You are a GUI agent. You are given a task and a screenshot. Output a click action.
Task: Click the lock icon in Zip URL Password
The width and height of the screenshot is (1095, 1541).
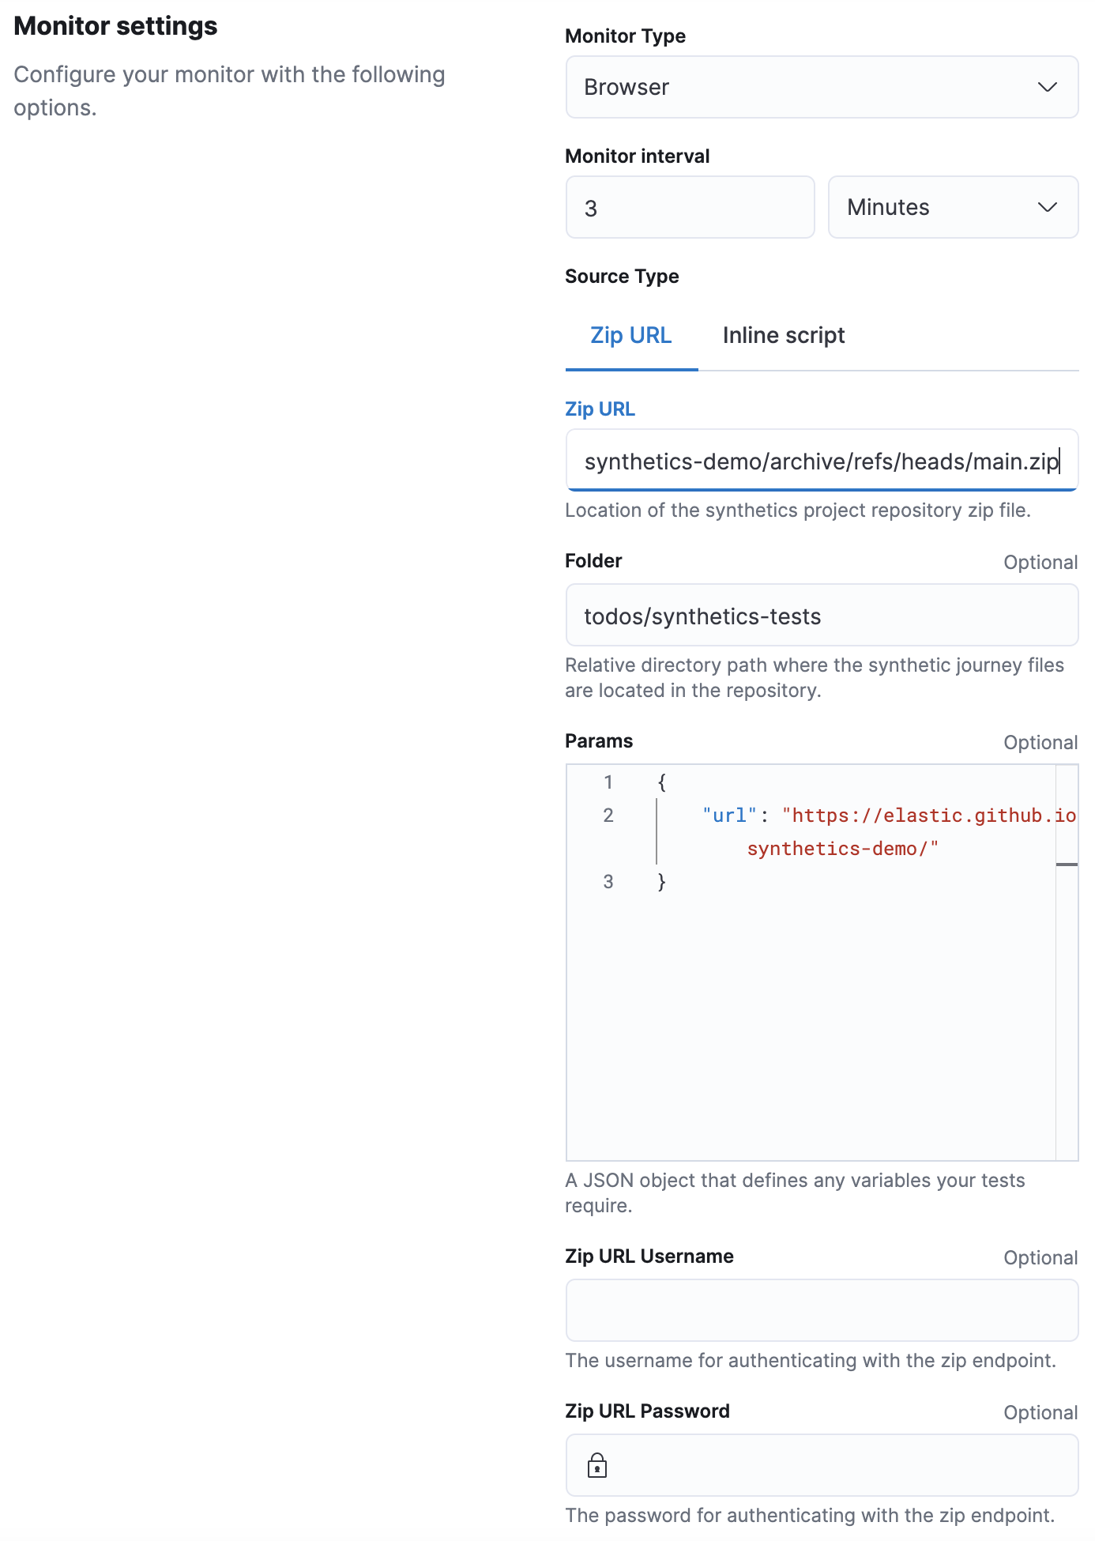[x=597, y=1465]
